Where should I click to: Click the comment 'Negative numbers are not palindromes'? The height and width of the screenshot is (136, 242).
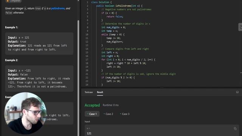[126, 9]
